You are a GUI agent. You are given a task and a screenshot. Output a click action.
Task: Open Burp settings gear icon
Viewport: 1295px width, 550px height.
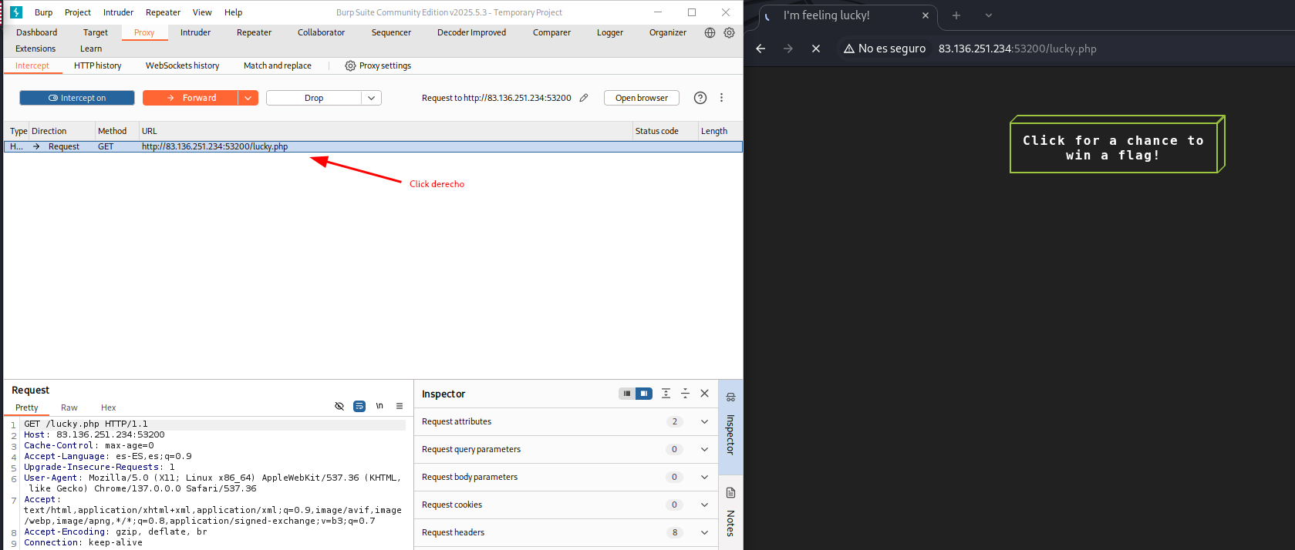pos(729,32)
